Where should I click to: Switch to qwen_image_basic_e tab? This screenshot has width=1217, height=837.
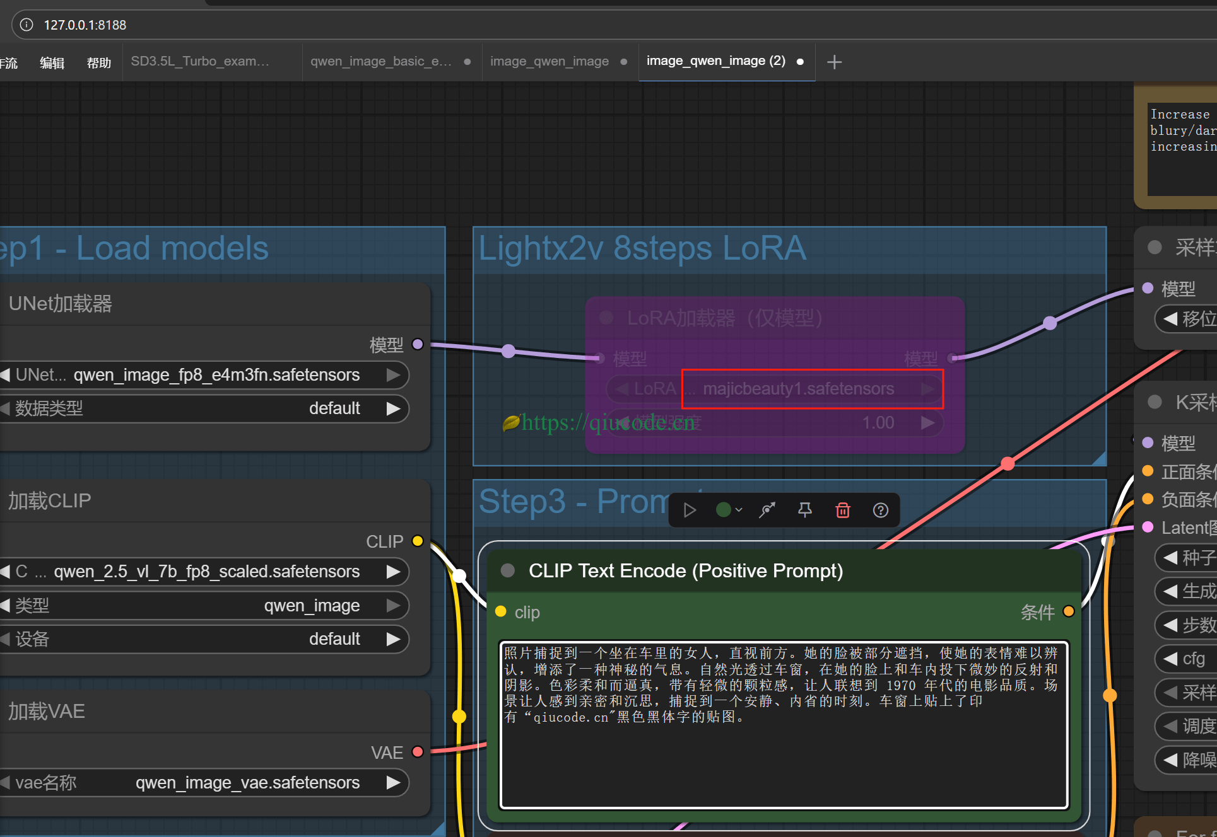[x=381, y=61]
